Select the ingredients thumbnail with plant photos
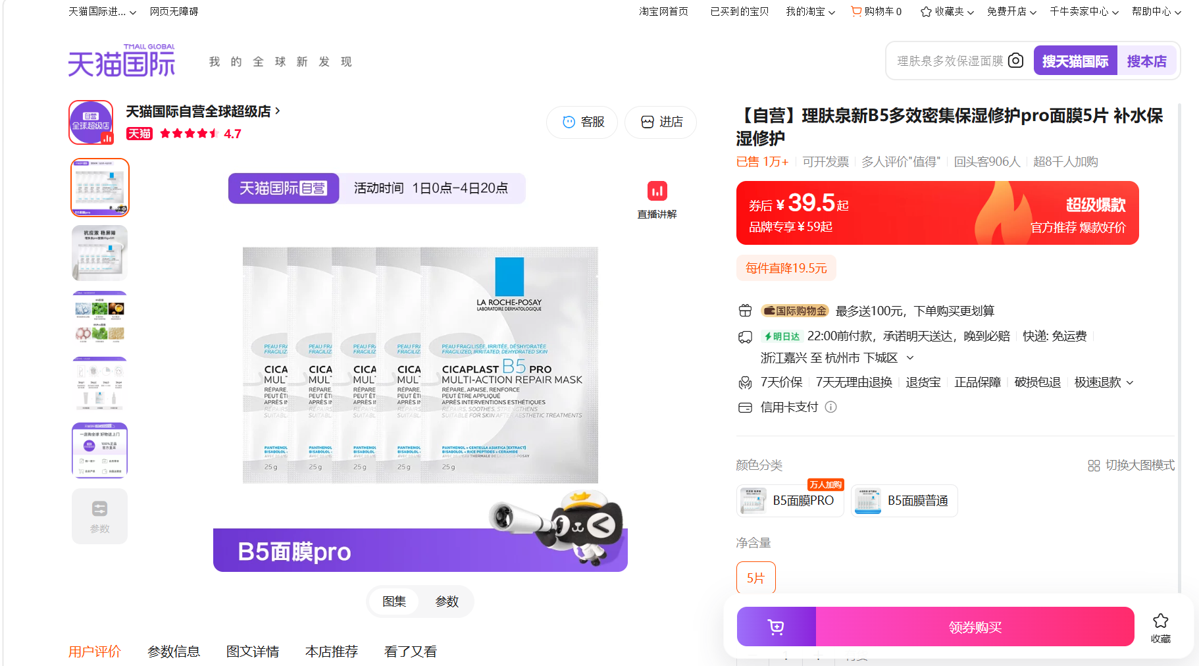The width and height of the screenshot is (1199, 666). [x=100, y=319]
